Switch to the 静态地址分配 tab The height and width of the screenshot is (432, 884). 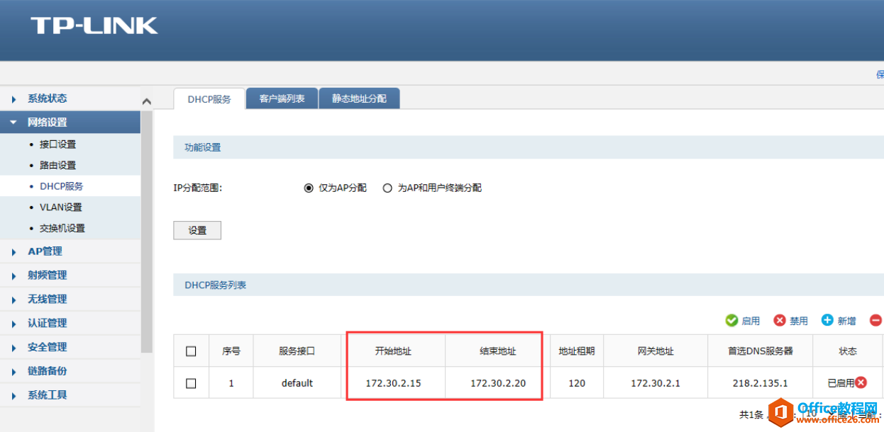[360, 98]
